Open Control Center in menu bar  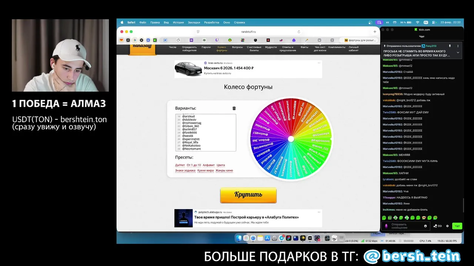click(433, 23)
